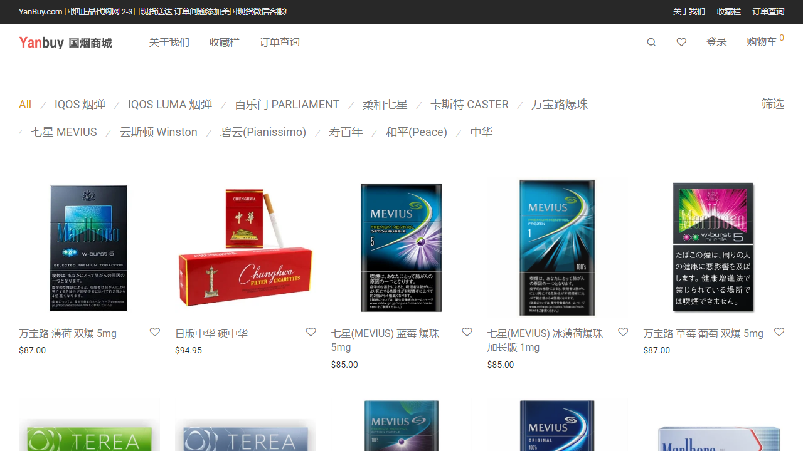Open the 登录 login link

pos(716,42)
